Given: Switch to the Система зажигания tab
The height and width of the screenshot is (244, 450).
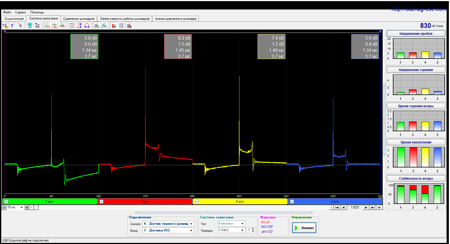Looking at the screenshot, I should point(43,18).
